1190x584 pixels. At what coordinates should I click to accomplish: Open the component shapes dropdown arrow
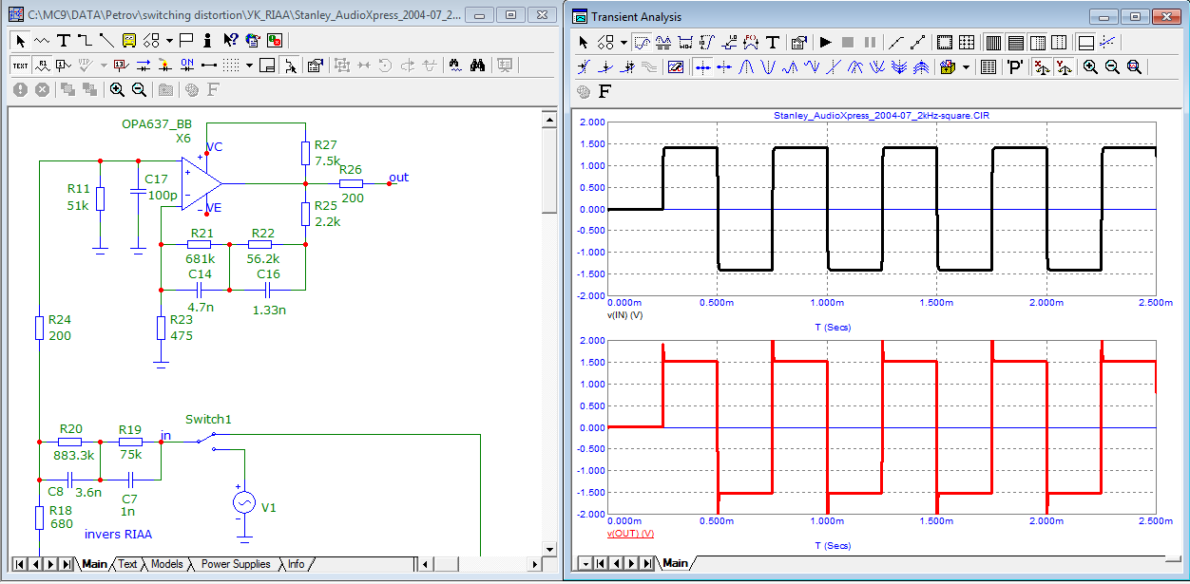[x=169, y=40]
